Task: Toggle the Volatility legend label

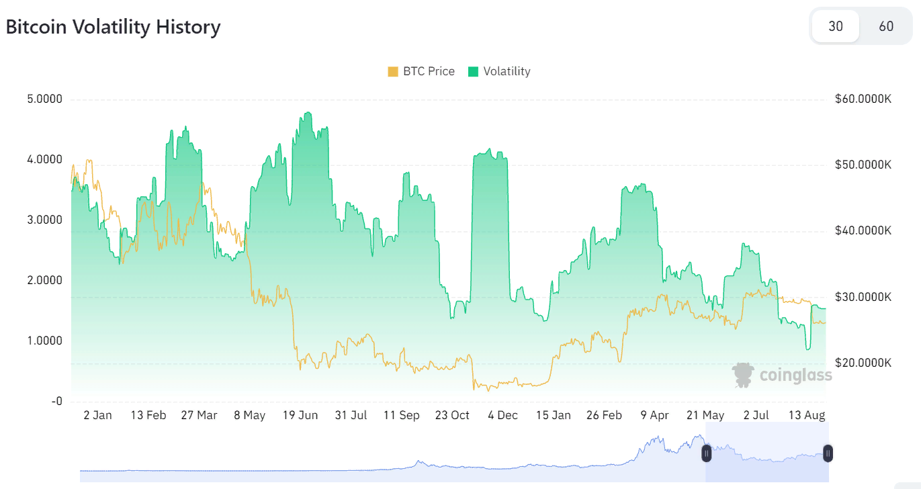Action: click(x=507, y=71)
